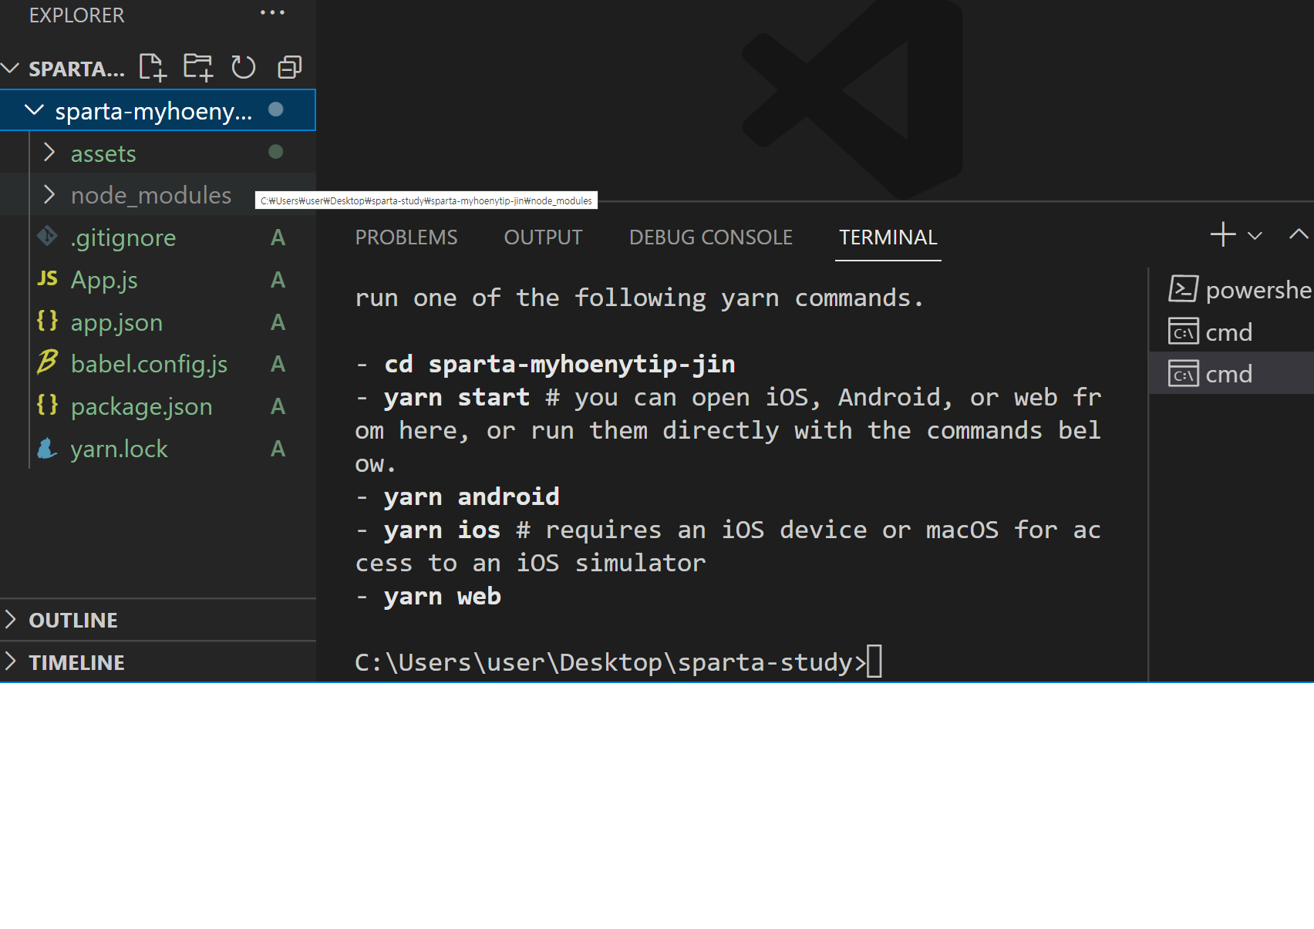The image size is (1314, 929).
Task: Click the terminal command prompt input
Action: tap(874, 661)
